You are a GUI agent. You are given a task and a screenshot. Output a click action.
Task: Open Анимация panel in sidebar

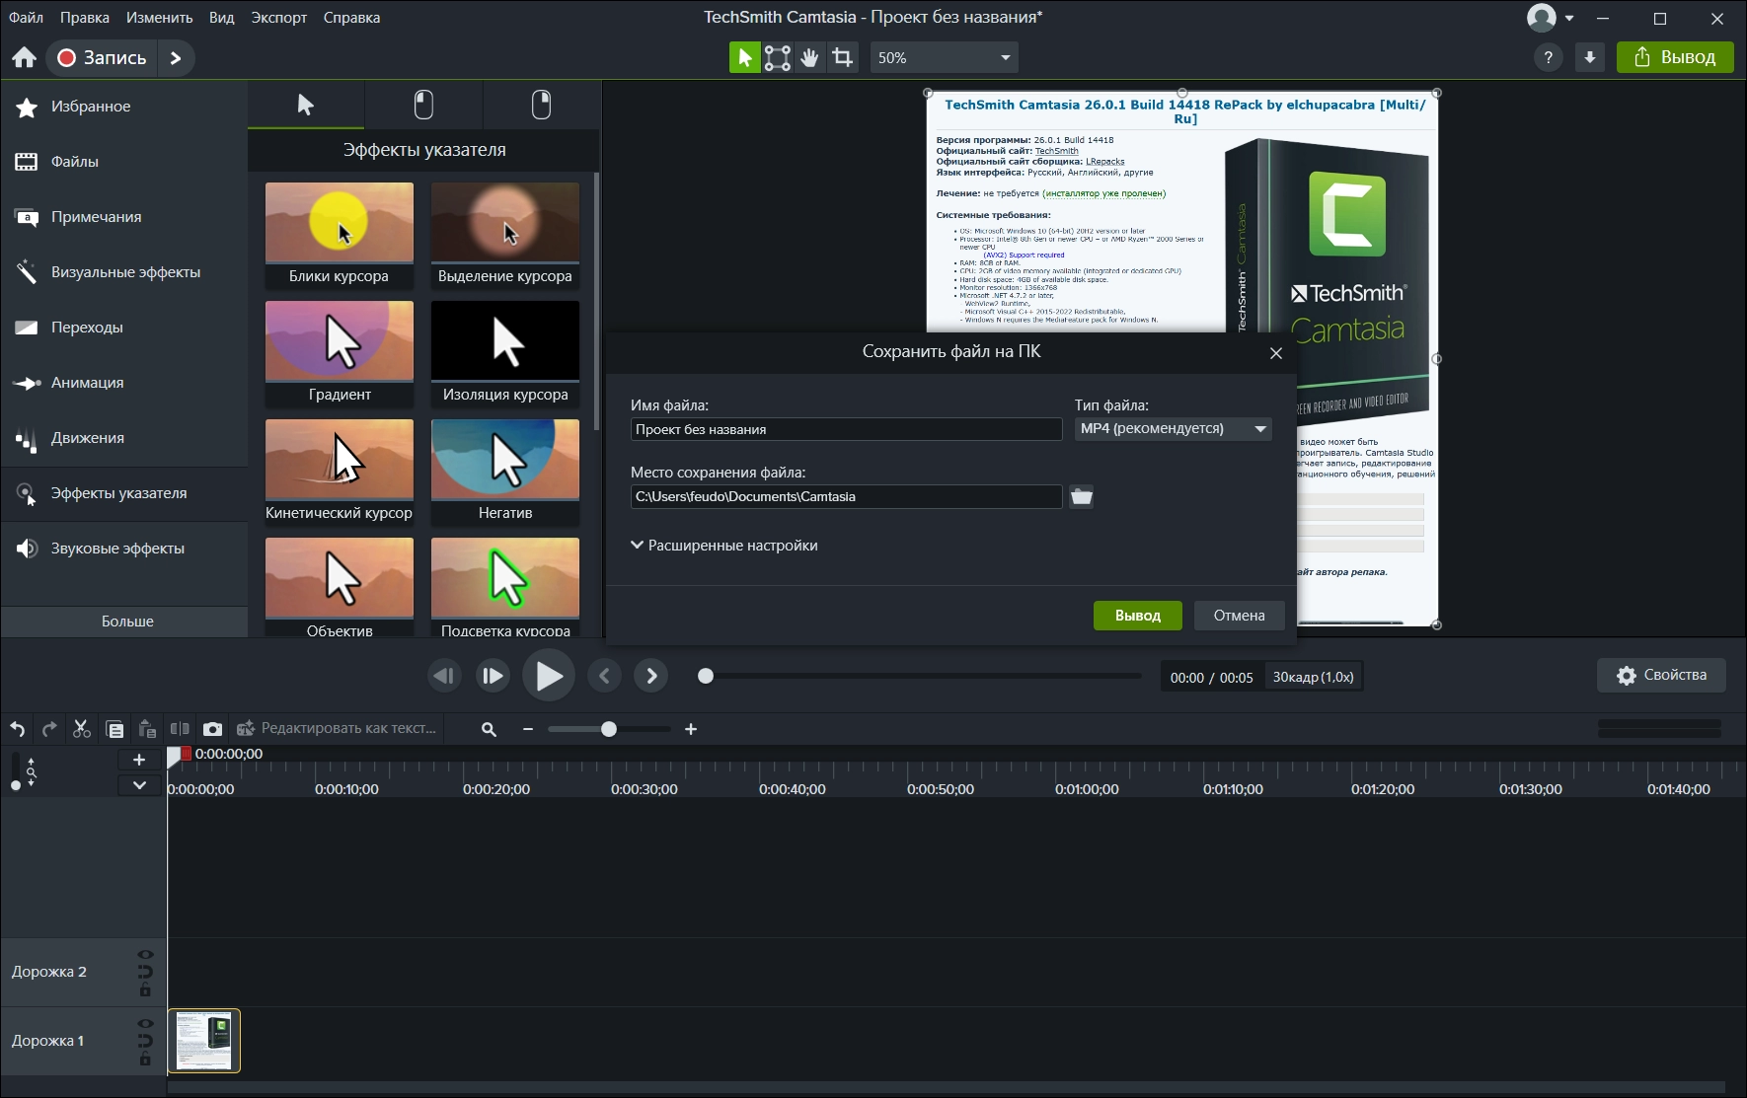[x=124, y=383]
